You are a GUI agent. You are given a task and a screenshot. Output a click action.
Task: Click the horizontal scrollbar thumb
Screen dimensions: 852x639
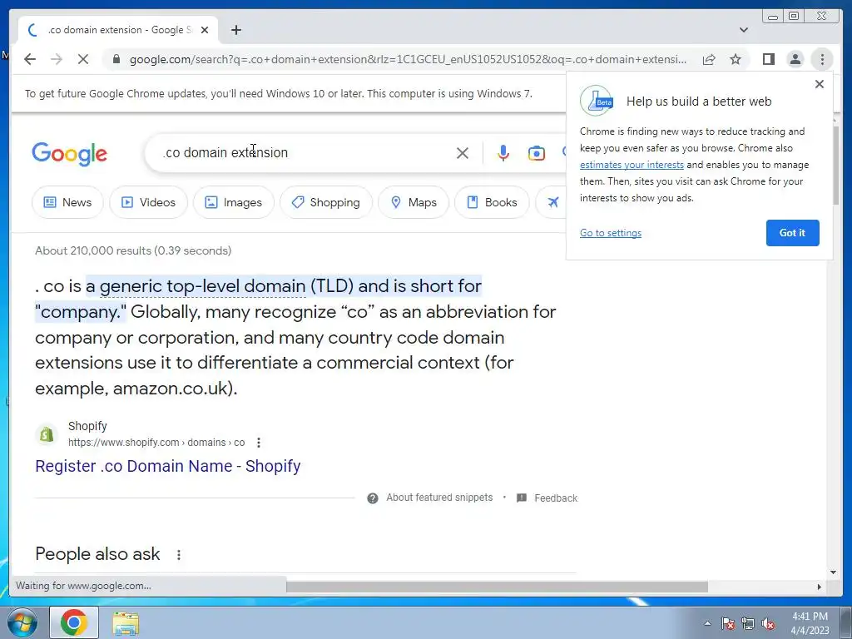[x=497, y=587]
